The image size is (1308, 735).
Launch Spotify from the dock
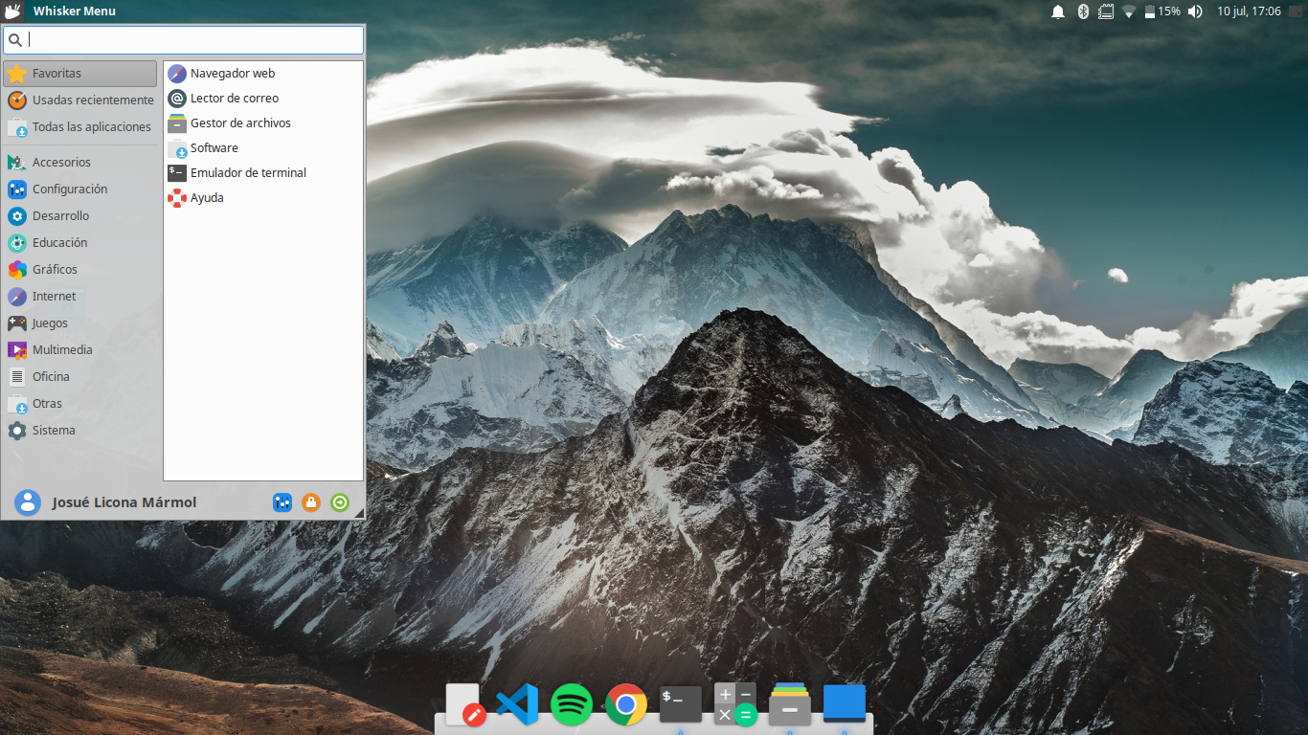[x=572, y=705]
